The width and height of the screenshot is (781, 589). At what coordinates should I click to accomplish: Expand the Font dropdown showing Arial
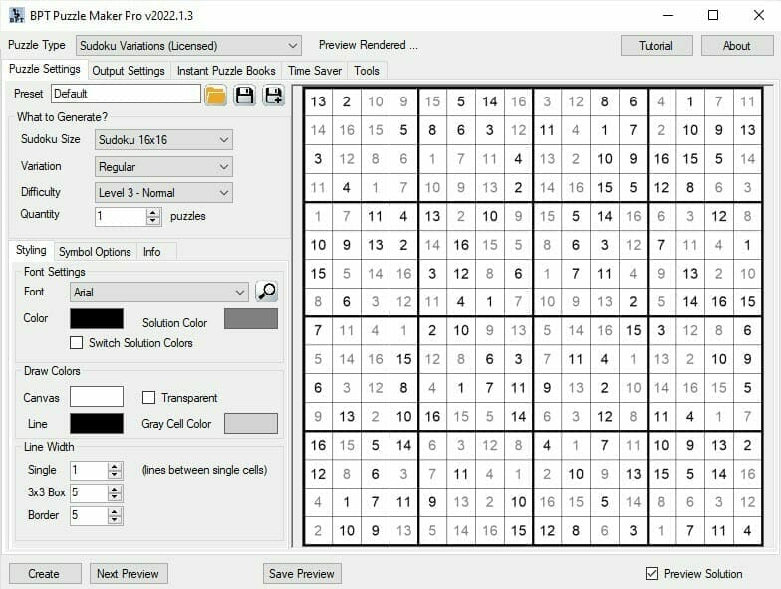pos(159,293)
